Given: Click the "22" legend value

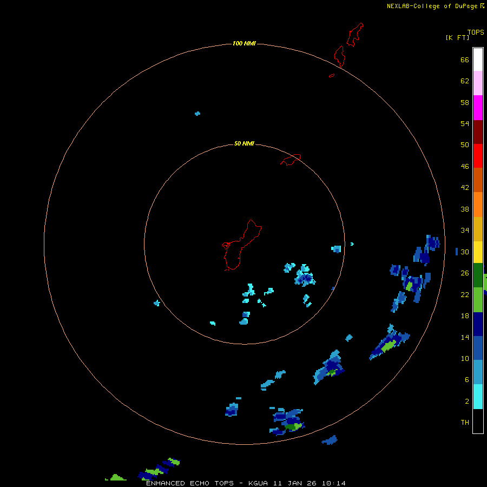Looking at the screenshot, I should tap(465, 294).
